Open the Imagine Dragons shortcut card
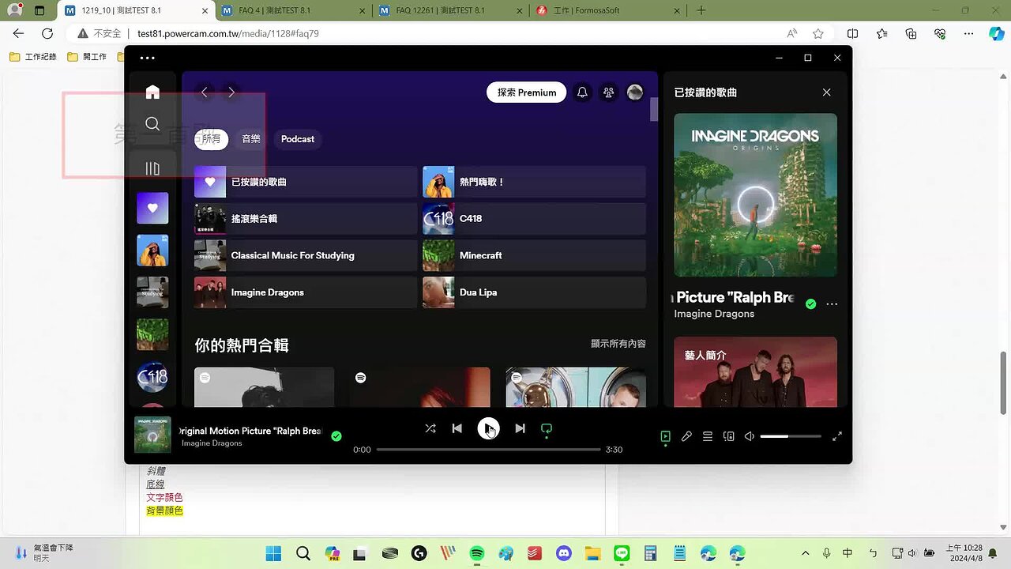1011x569 pixels. [x=306, y=292]
